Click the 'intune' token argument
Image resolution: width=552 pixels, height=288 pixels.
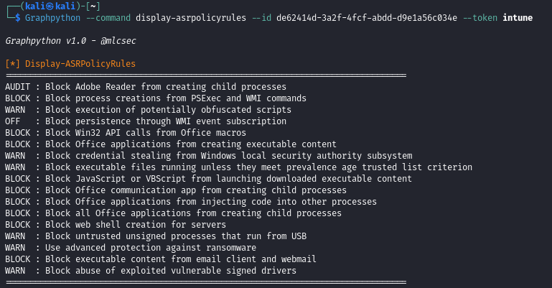tap(518, 17)
